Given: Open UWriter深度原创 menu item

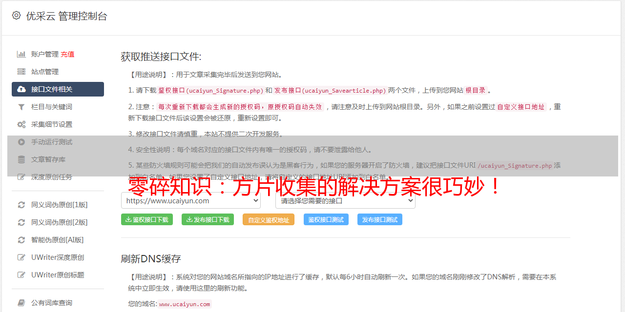Looking at the screenshot, I should pos(58,257).
